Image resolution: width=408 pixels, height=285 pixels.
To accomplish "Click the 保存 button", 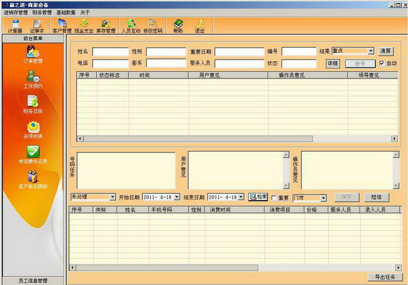I will [347, 198].
